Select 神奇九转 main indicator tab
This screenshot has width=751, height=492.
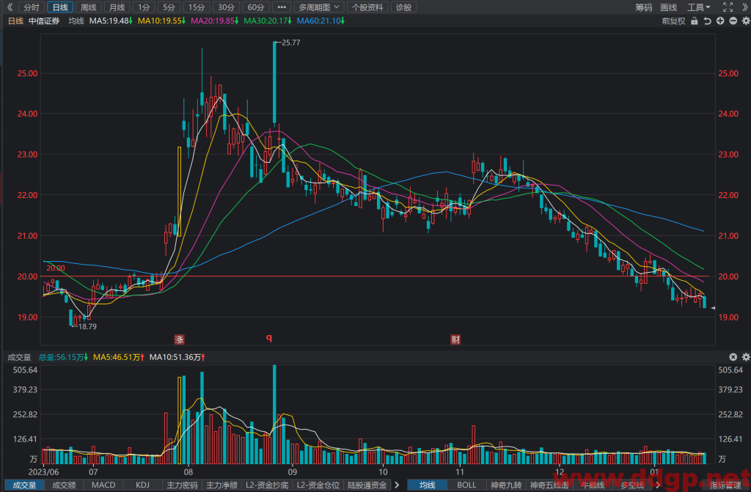[506, 485]
